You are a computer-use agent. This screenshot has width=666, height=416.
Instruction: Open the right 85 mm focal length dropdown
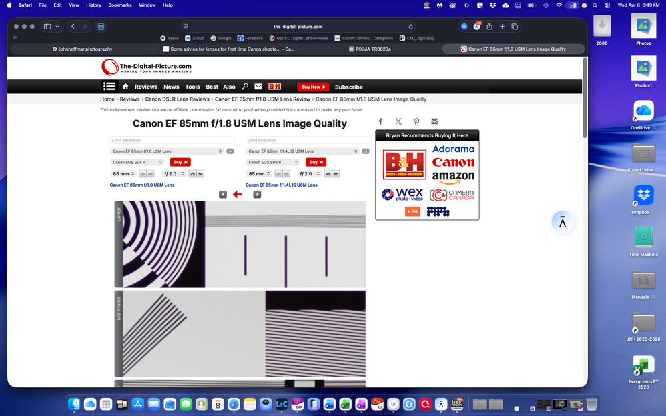click(x=259, y=173)
